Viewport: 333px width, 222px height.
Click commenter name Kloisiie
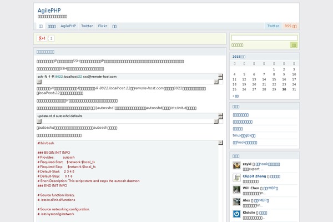249,212
